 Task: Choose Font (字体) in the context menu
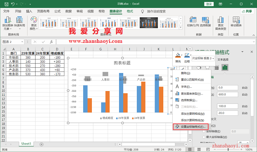(x=192, y=87)
